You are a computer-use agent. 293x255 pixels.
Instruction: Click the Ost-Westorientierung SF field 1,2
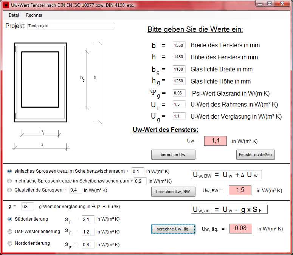88,232
